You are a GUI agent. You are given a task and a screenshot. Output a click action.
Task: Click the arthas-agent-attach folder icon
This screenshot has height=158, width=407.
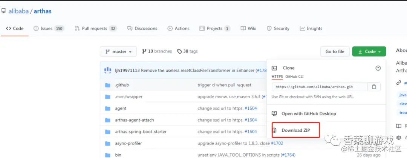pyautogui.click(x=108, y=120)
